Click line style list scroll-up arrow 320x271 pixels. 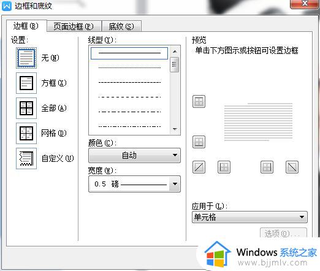point(175,52)
